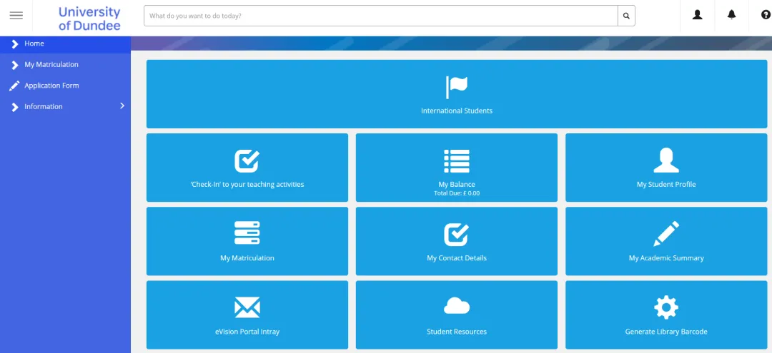Image resolution: width=772 pixels, height=353 pixels.
Task: Click the search magnifier button
Action: tap(626, 16)
